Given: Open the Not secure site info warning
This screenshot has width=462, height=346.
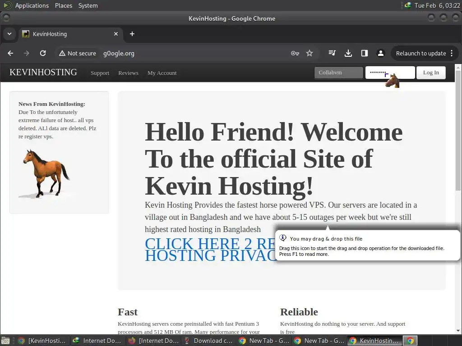Looking at the screenshot, I should point(78,53).
